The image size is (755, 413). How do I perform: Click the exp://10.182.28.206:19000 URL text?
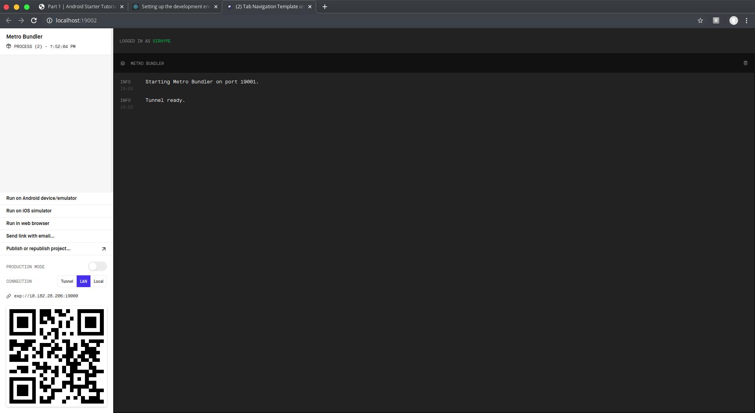point(46,296)
